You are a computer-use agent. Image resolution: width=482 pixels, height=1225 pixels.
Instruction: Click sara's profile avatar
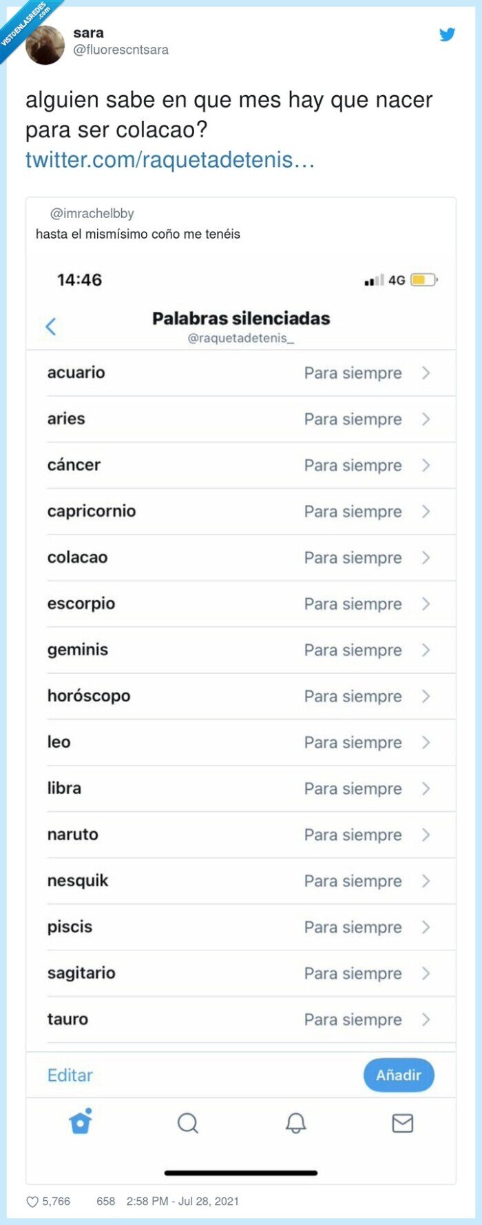tap(44, 44)
